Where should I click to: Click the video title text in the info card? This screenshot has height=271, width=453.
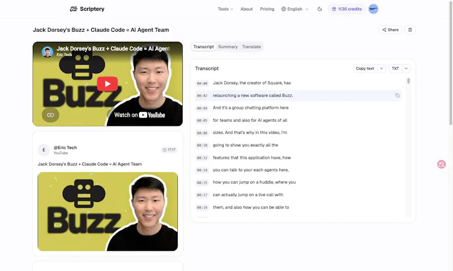(x=89, y=164)
